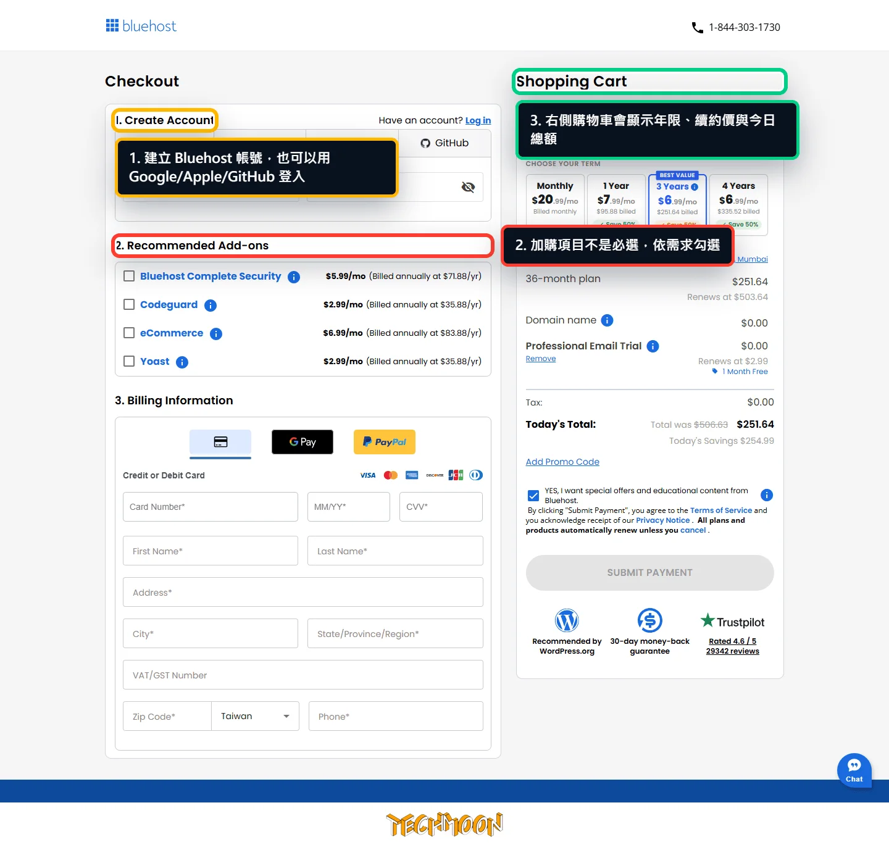Open the Trustpilot rated 4.6/5 reviews link

[x=732, y=646]
